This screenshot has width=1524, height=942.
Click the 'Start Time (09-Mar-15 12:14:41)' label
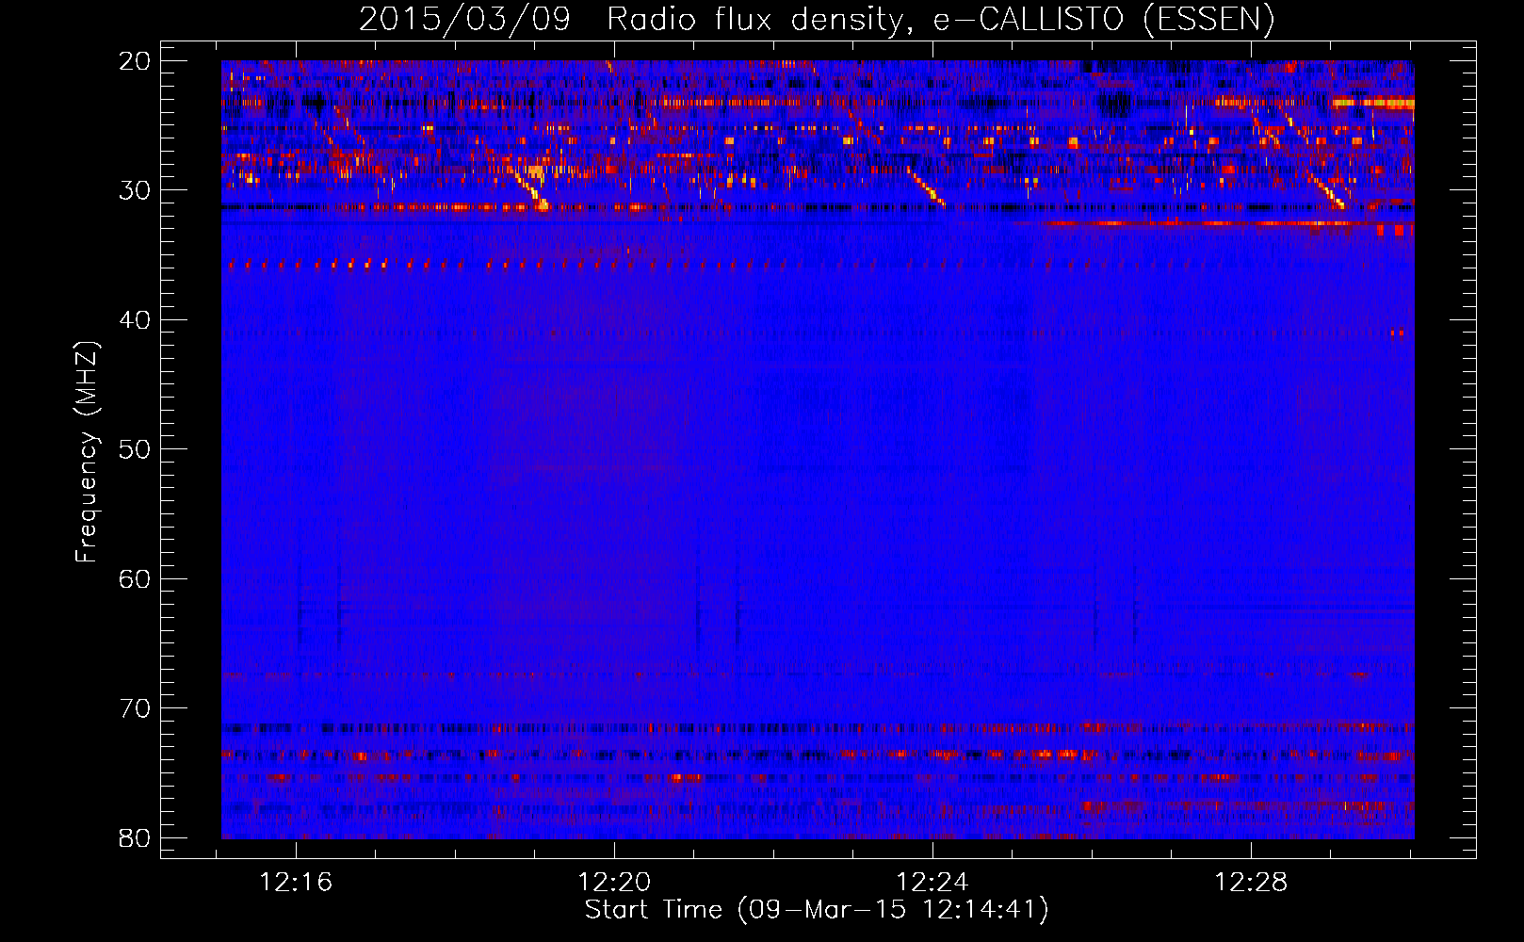tap(817, 910)
